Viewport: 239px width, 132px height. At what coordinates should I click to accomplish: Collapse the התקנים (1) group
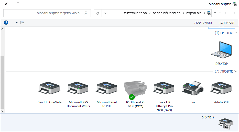[x=236, y=33]
